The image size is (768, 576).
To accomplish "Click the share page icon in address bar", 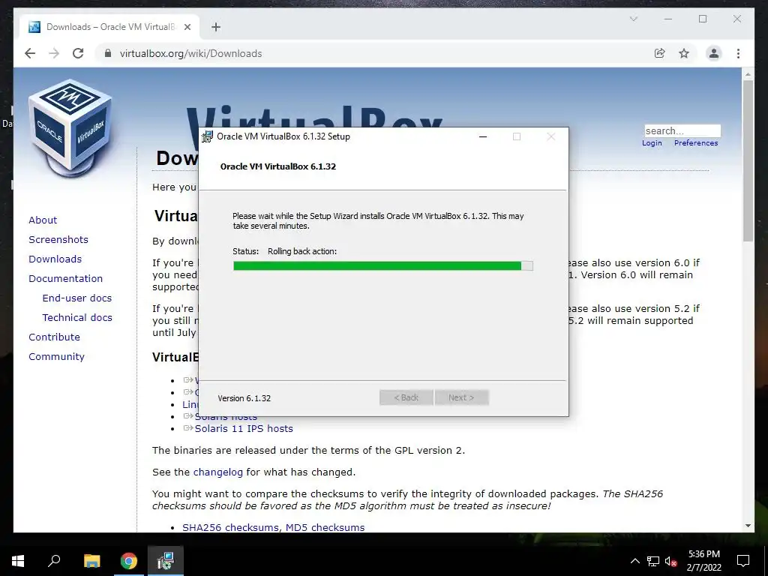I will tap(660, 53).
